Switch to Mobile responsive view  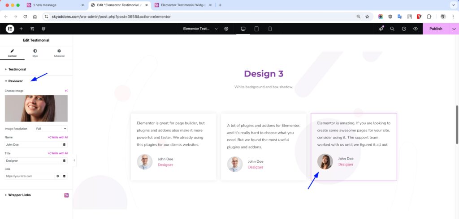tap(270, 29)
